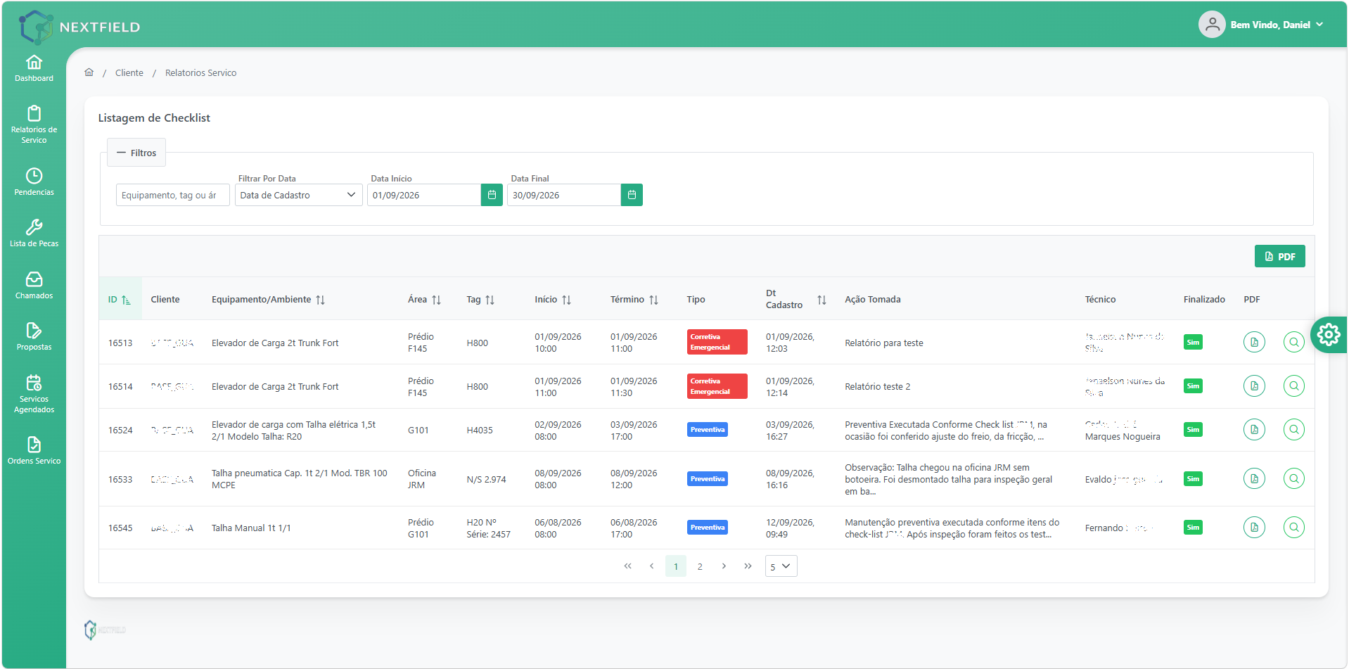
Task: Export the list with the PDF button
Action: [x=1279, y=256]
